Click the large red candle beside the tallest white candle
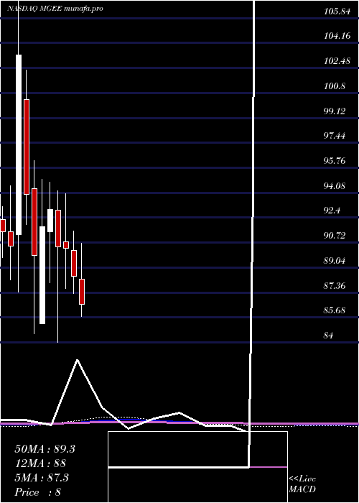The image size is (359, 503). [27, 147]
